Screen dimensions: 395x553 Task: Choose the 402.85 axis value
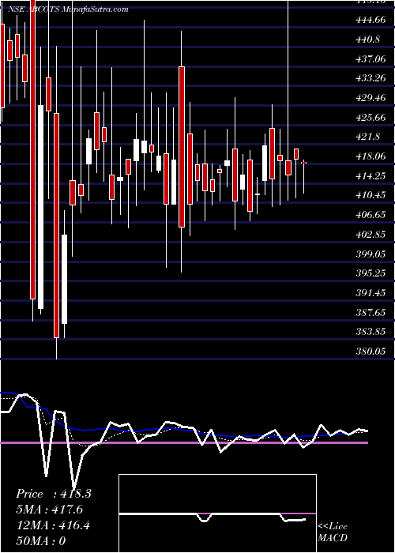coord(371,234)
